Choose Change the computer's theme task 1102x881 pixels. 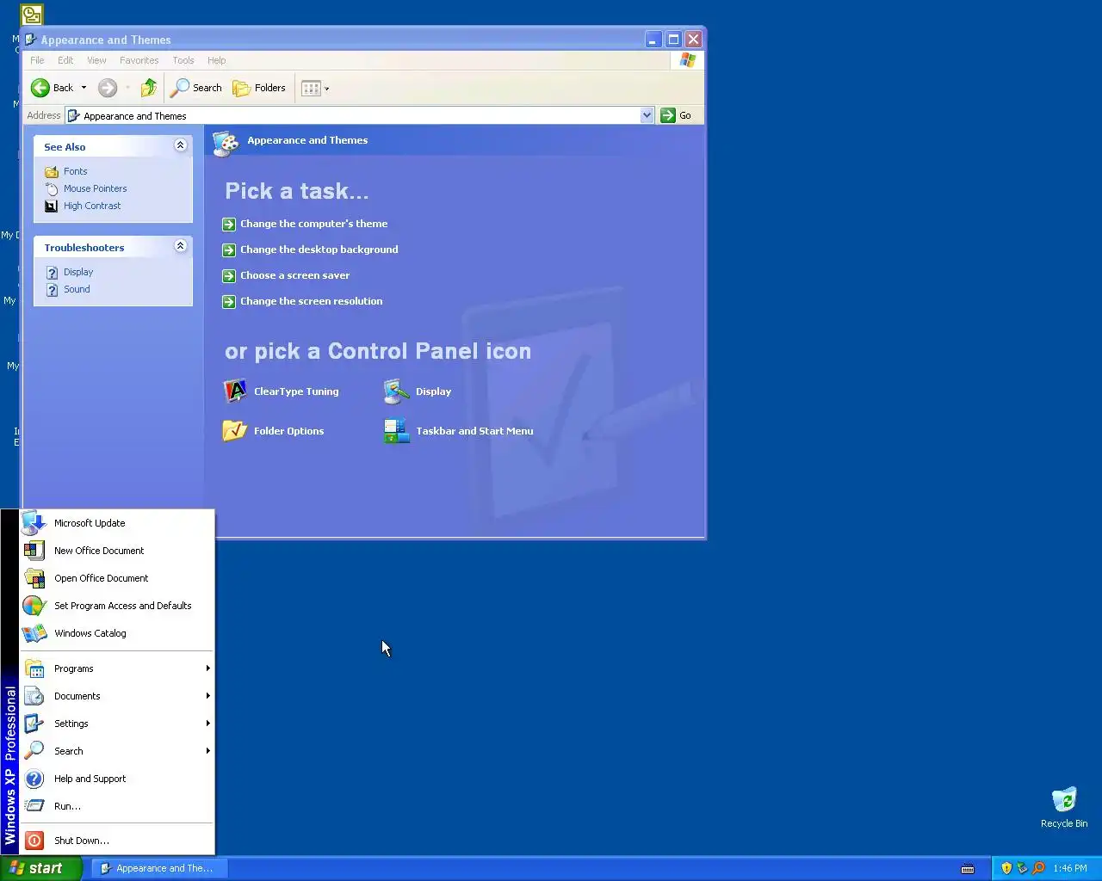point(305,224)
